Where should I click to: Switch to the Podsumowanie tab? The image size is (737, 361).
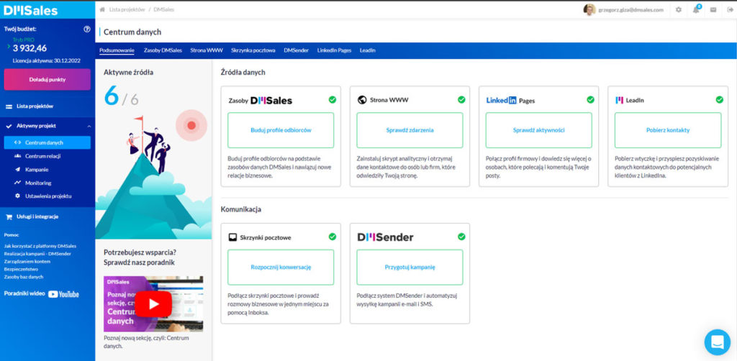pos(117,50)
